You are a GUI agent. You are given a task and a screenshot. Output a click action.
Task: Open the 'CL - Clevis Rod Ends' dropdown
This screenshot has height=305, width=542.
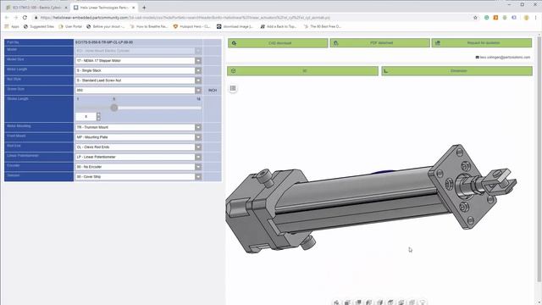click(x=138, y=147)
